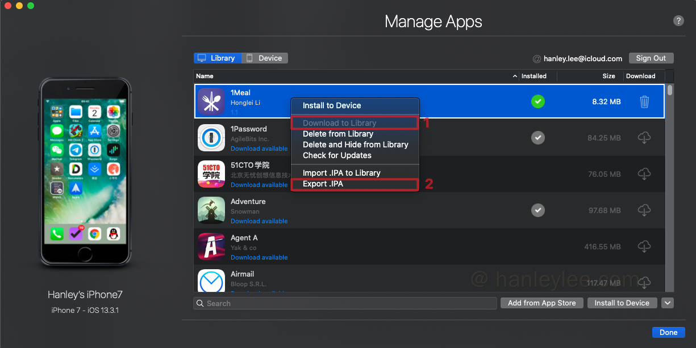Click the Yak & co developer text

tap(243, 248)
